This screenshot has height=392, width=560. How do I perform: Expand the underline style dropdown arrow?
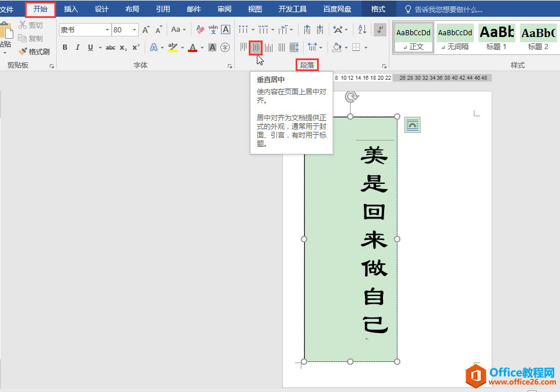[100, 47]
